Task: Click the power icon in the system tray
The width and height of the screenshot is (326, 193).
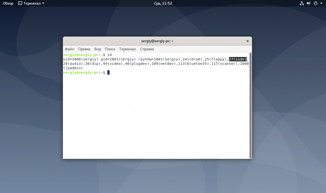Action: 316,3
